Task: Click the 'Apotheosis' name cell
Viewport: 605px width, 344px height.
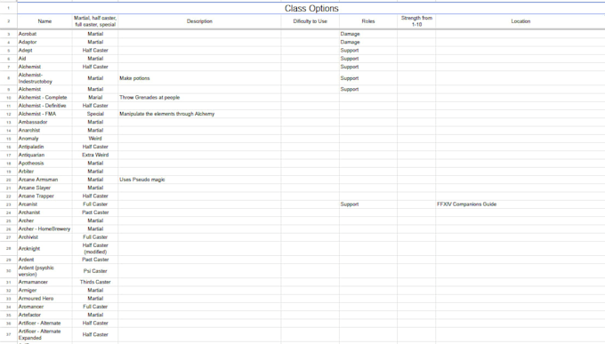Action: (x=44, y=164)
